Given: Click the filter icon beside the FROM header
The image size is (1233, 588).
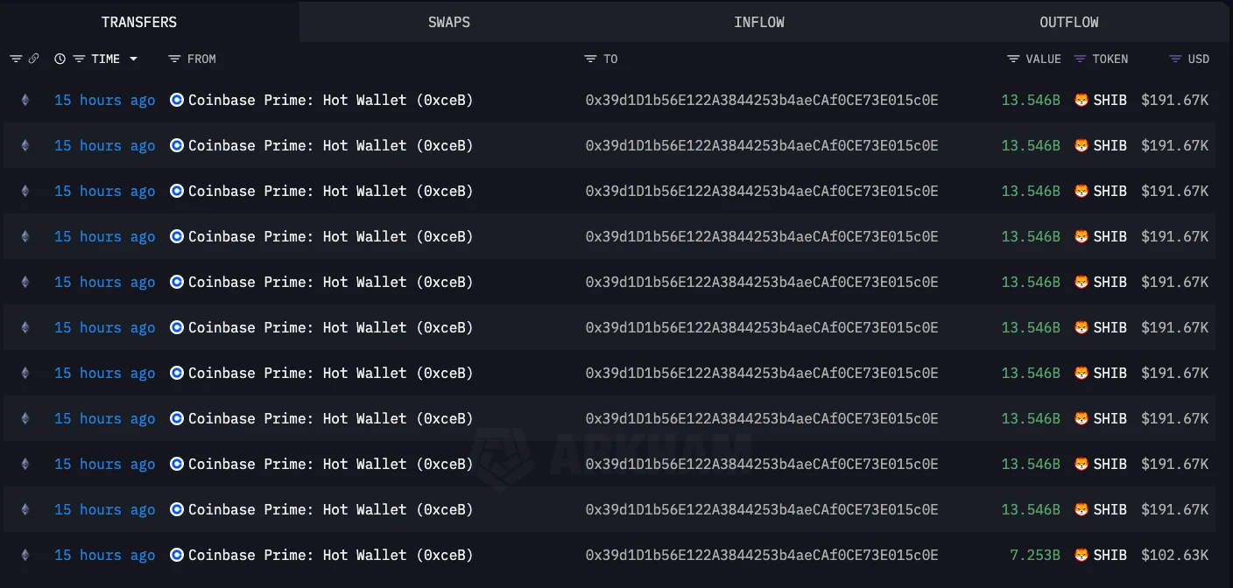Looking at the screenshot, I should click(174, 59).
